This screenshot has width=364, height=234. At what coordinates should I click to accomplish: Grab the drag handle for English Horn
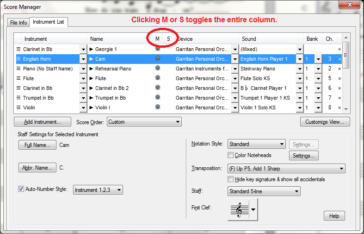coord(19,59)
